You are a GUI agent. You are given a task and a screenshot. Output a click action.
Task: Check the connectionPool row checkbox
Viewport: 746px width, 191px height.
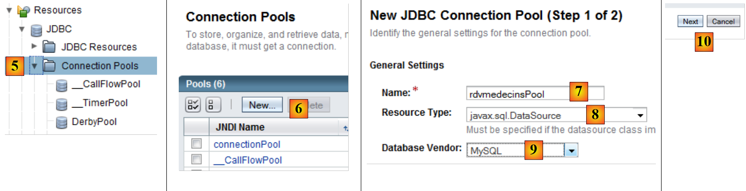(x=196, y=144)
